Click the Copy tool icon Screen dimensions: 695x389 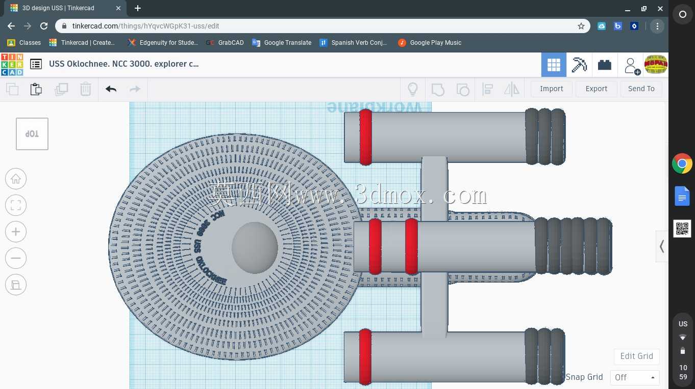[x=12, y=89]
